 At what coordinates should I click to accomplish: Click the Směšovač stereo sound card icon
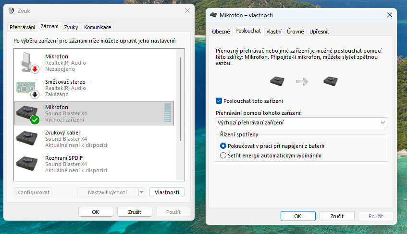coord(27,88)
